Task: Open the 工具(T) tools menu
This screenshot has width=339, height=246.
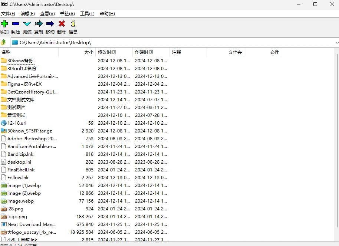Action: point(87,14)
